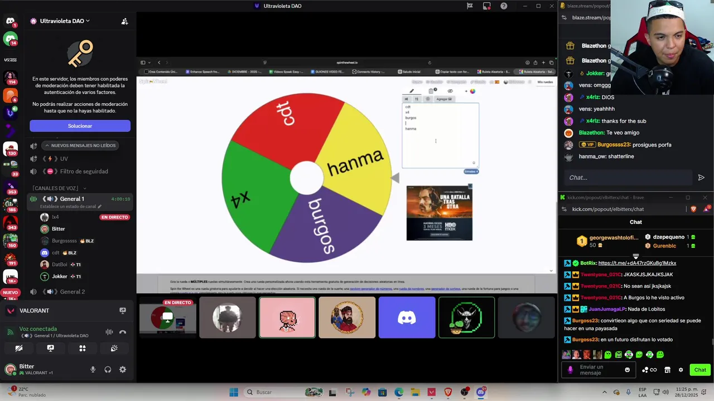Select Discord avatar participant tile
This screenshot has width=714, height=401.
(x=407, y=317)
